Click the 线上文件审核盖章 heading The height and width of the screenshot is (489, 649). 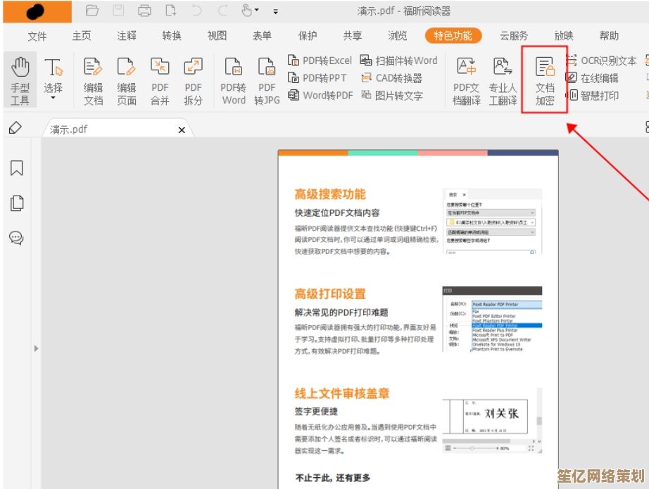(x=342, y=393)
